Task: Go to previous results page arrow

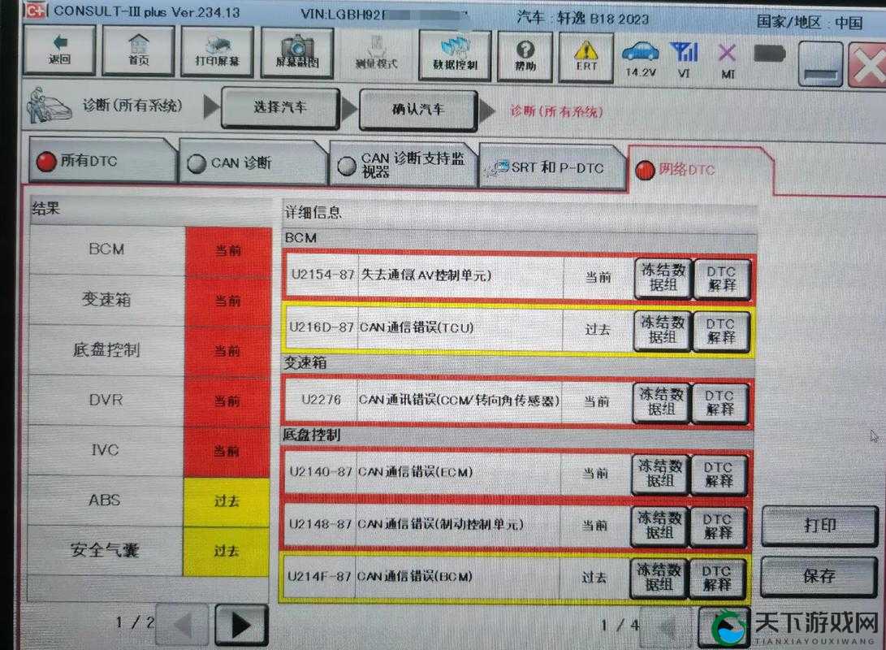Action: point(182,624)
